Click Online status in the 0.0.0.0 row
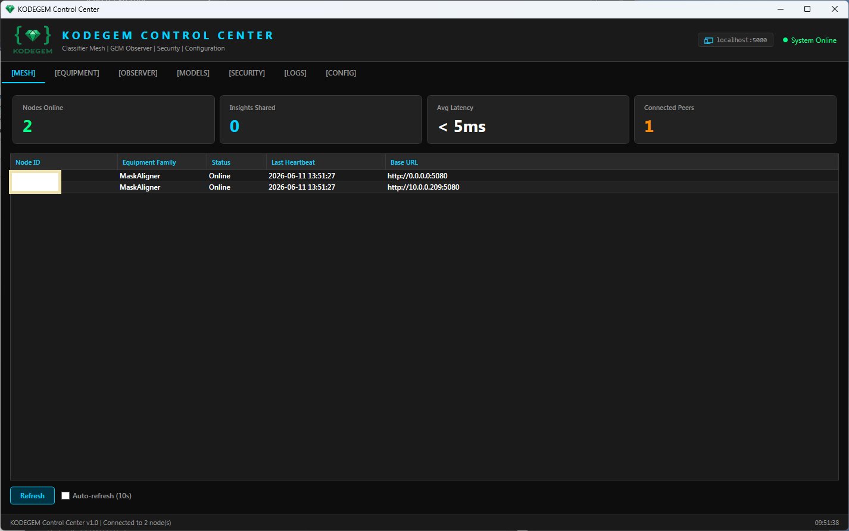The image size is (849, 531). click(219, 176)
